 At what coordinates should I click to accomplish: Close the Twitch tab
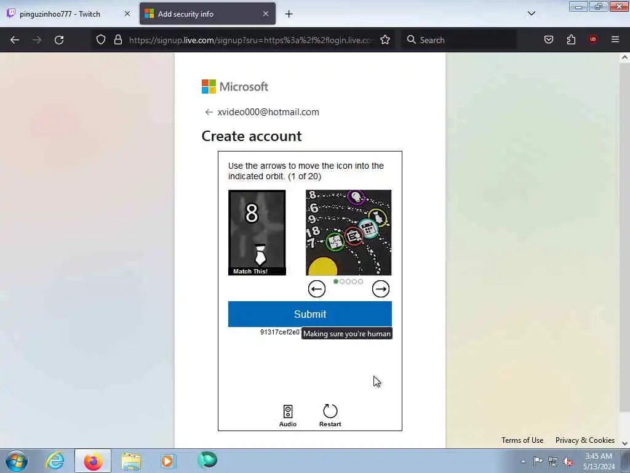(x=127, y=14)
